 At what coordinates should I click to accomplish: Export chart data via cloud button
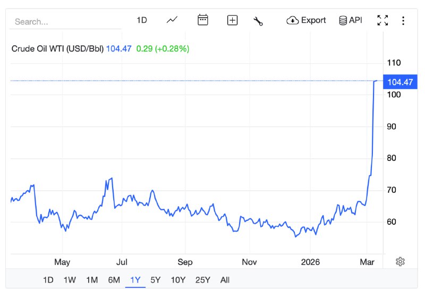coord(306,20)
